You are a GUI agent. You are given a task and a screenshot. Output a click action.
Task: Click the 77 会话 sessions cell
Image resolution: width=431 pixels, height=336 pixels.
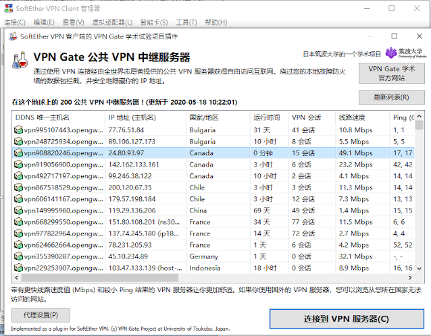click(303, 222)
